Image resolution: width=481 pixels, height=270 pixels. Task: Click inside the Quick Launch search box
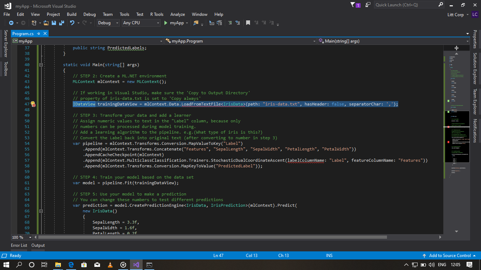(405, 5)
